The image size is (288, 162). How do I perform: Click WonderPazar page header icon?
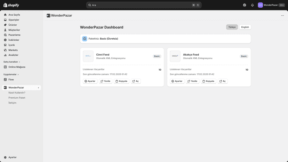pos(48,16)
